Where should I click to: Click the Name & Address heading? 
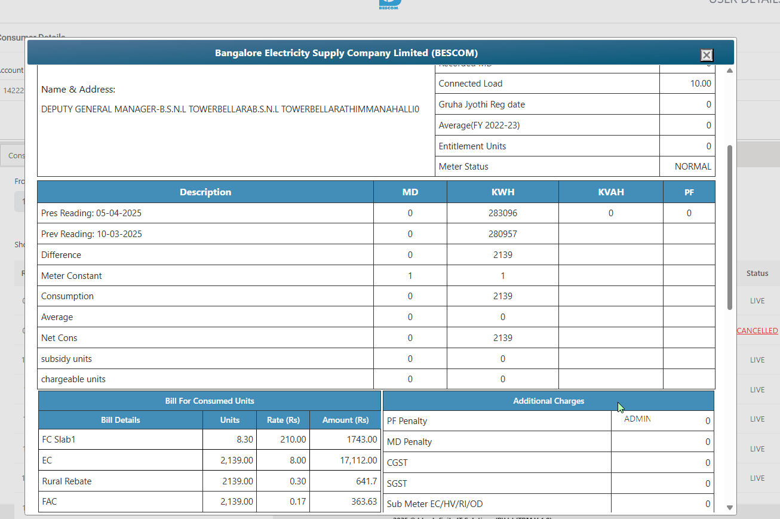(78, 90)
